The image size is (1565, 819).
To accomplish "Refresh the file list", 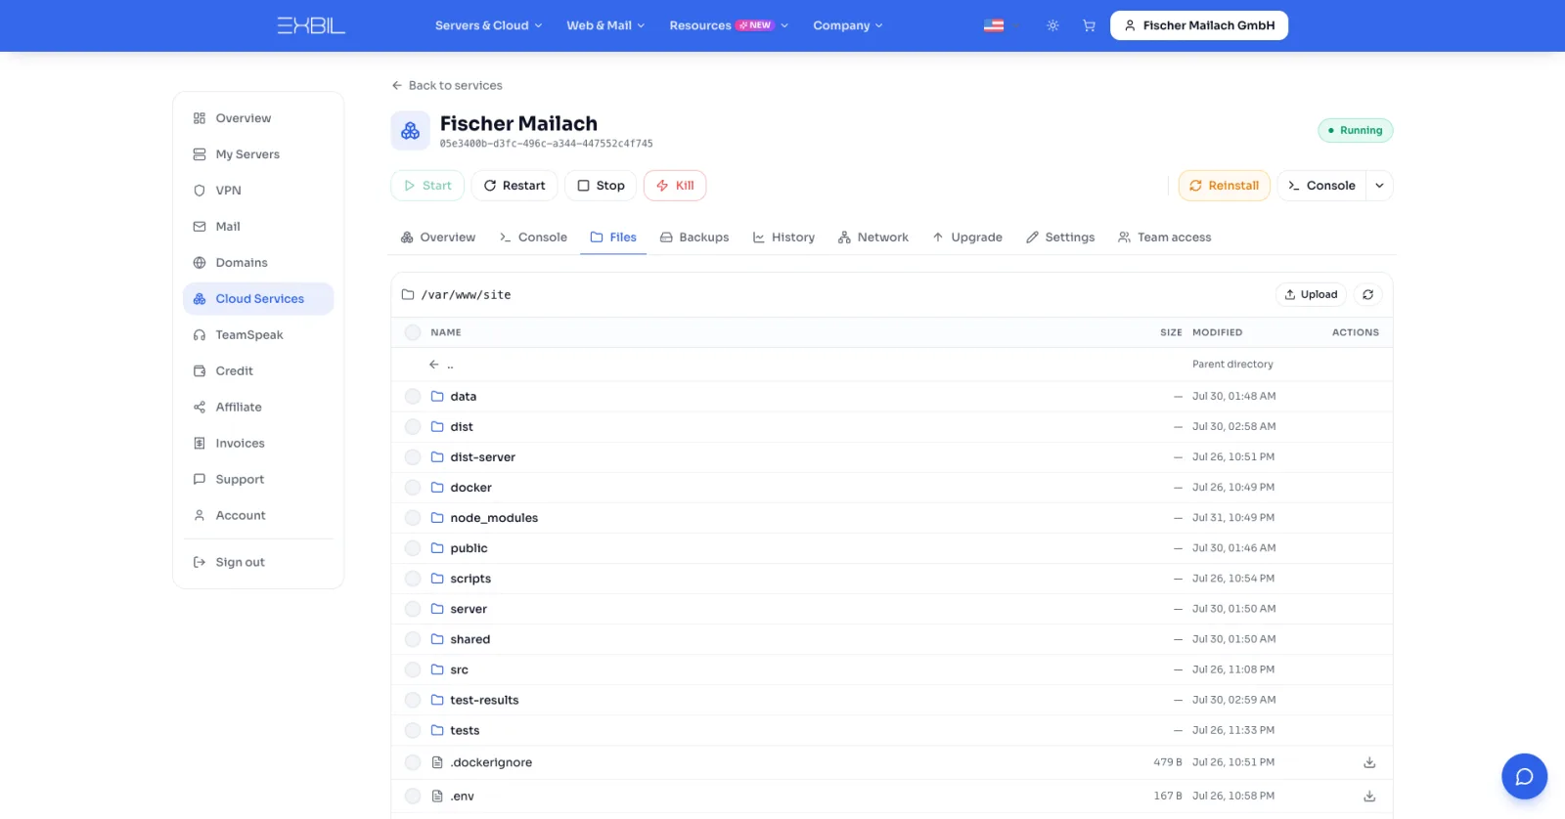I will [1368, 294].
